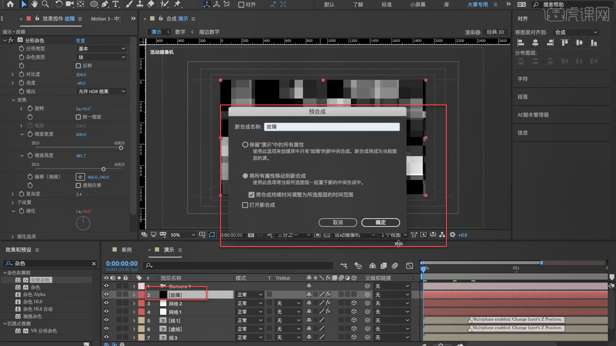The height and width of the screenshot is (346, 616).
Task: Click the Home icon in toolbar
Action: pyautogui.click(x=10, y=4)
